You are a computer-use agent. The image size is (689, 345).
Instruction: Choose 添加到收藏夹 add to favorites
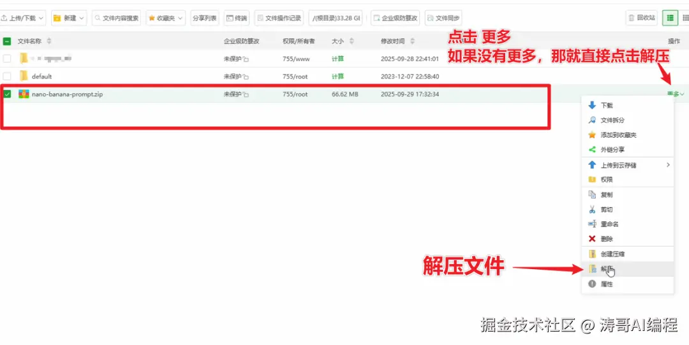(628, 135)
